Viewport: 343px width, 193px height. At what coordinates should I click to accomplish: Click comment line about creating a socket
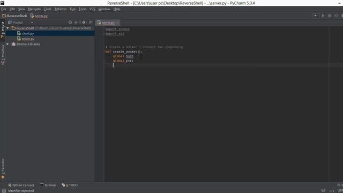144,47
